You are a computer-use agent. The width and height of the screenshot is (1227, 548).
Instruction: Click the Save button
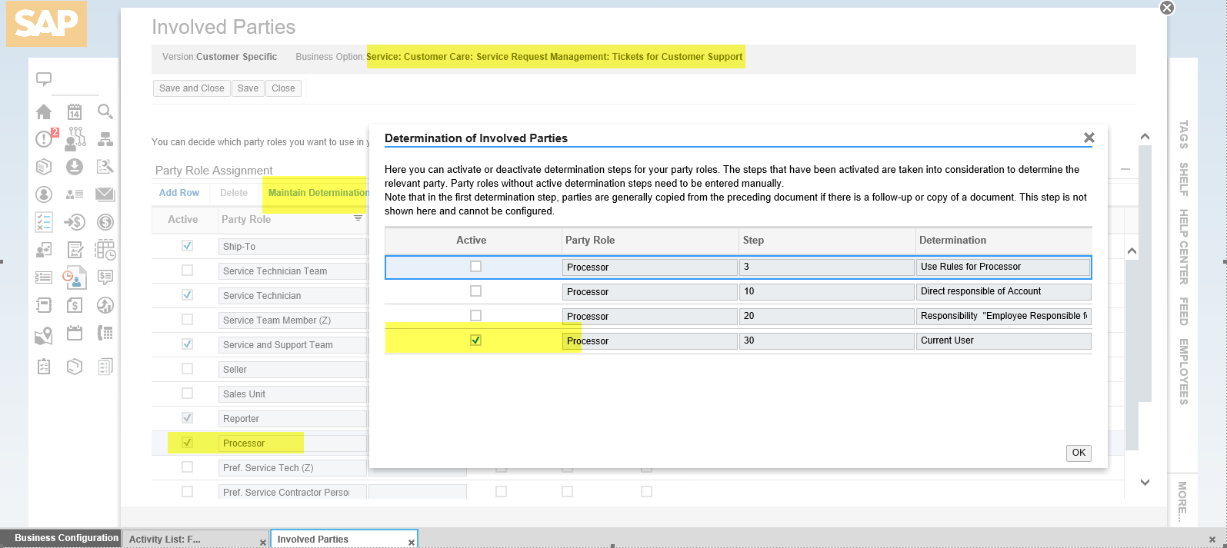coord(248,88)
